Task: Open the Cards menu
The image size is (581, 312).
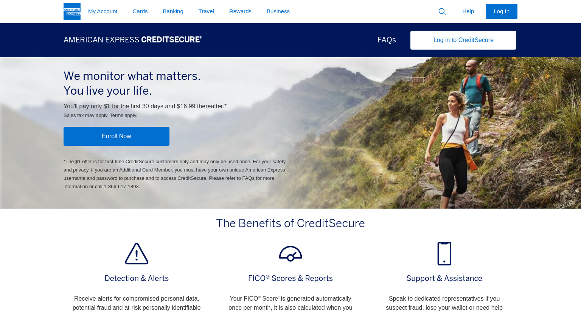Action: click(140, 11)
